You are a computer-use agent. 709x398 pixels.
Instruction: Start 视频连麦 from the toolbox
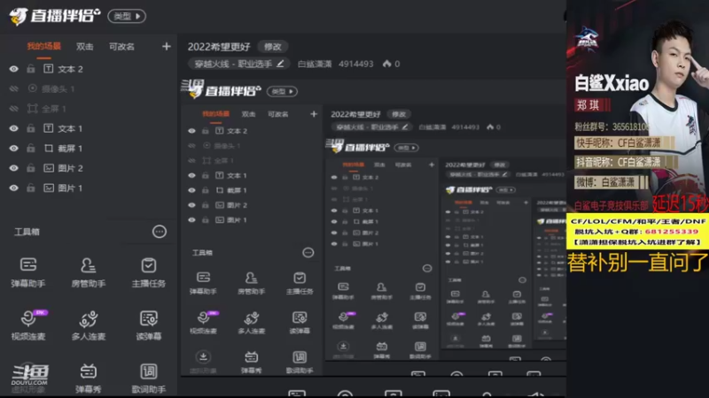point(28,325)
